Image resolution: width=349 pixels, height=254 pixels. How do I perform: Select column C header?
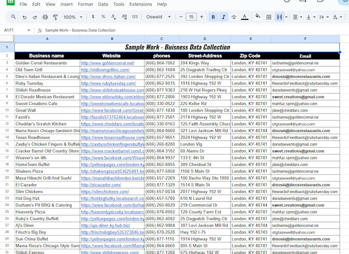[x=162, y=38]
